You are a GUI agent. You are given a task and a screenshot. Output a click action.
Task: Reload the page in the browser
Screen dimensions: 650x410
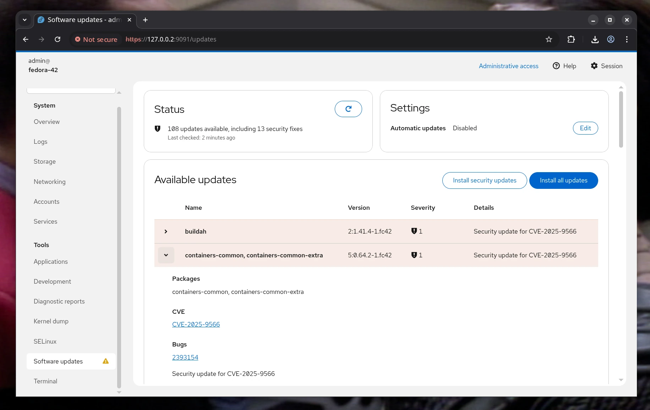pos(58,39)
